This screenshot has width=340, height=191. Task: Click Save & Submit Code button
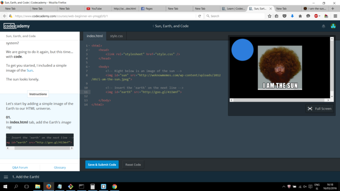click(x=102, y=165)
